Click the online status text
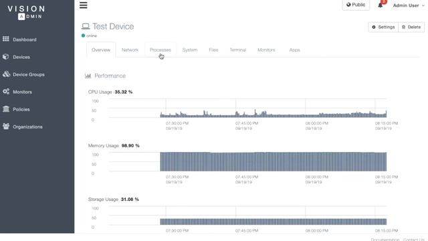This screenshot has height=241, width=428. [x=92, y=35]
